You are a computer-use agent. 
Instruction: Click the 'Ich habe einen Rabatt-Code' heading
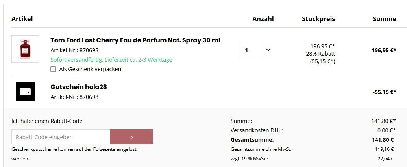47,121
